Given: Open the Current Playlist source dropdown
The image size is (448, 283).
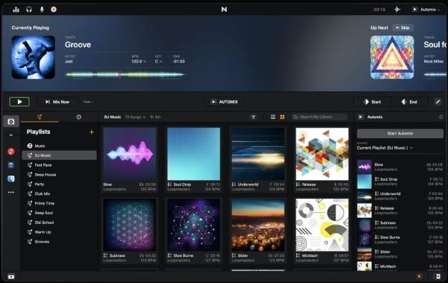Looking at the screenshot, I should point(385,148).
